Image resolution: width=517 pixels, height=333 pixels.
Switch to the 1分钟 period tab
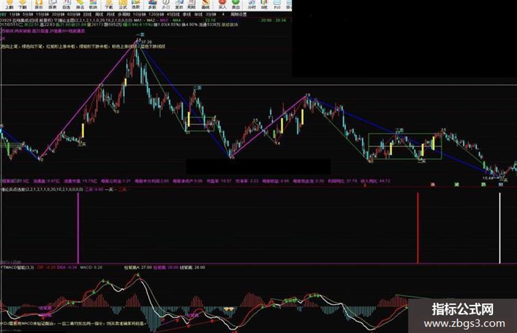pos(15,15)
